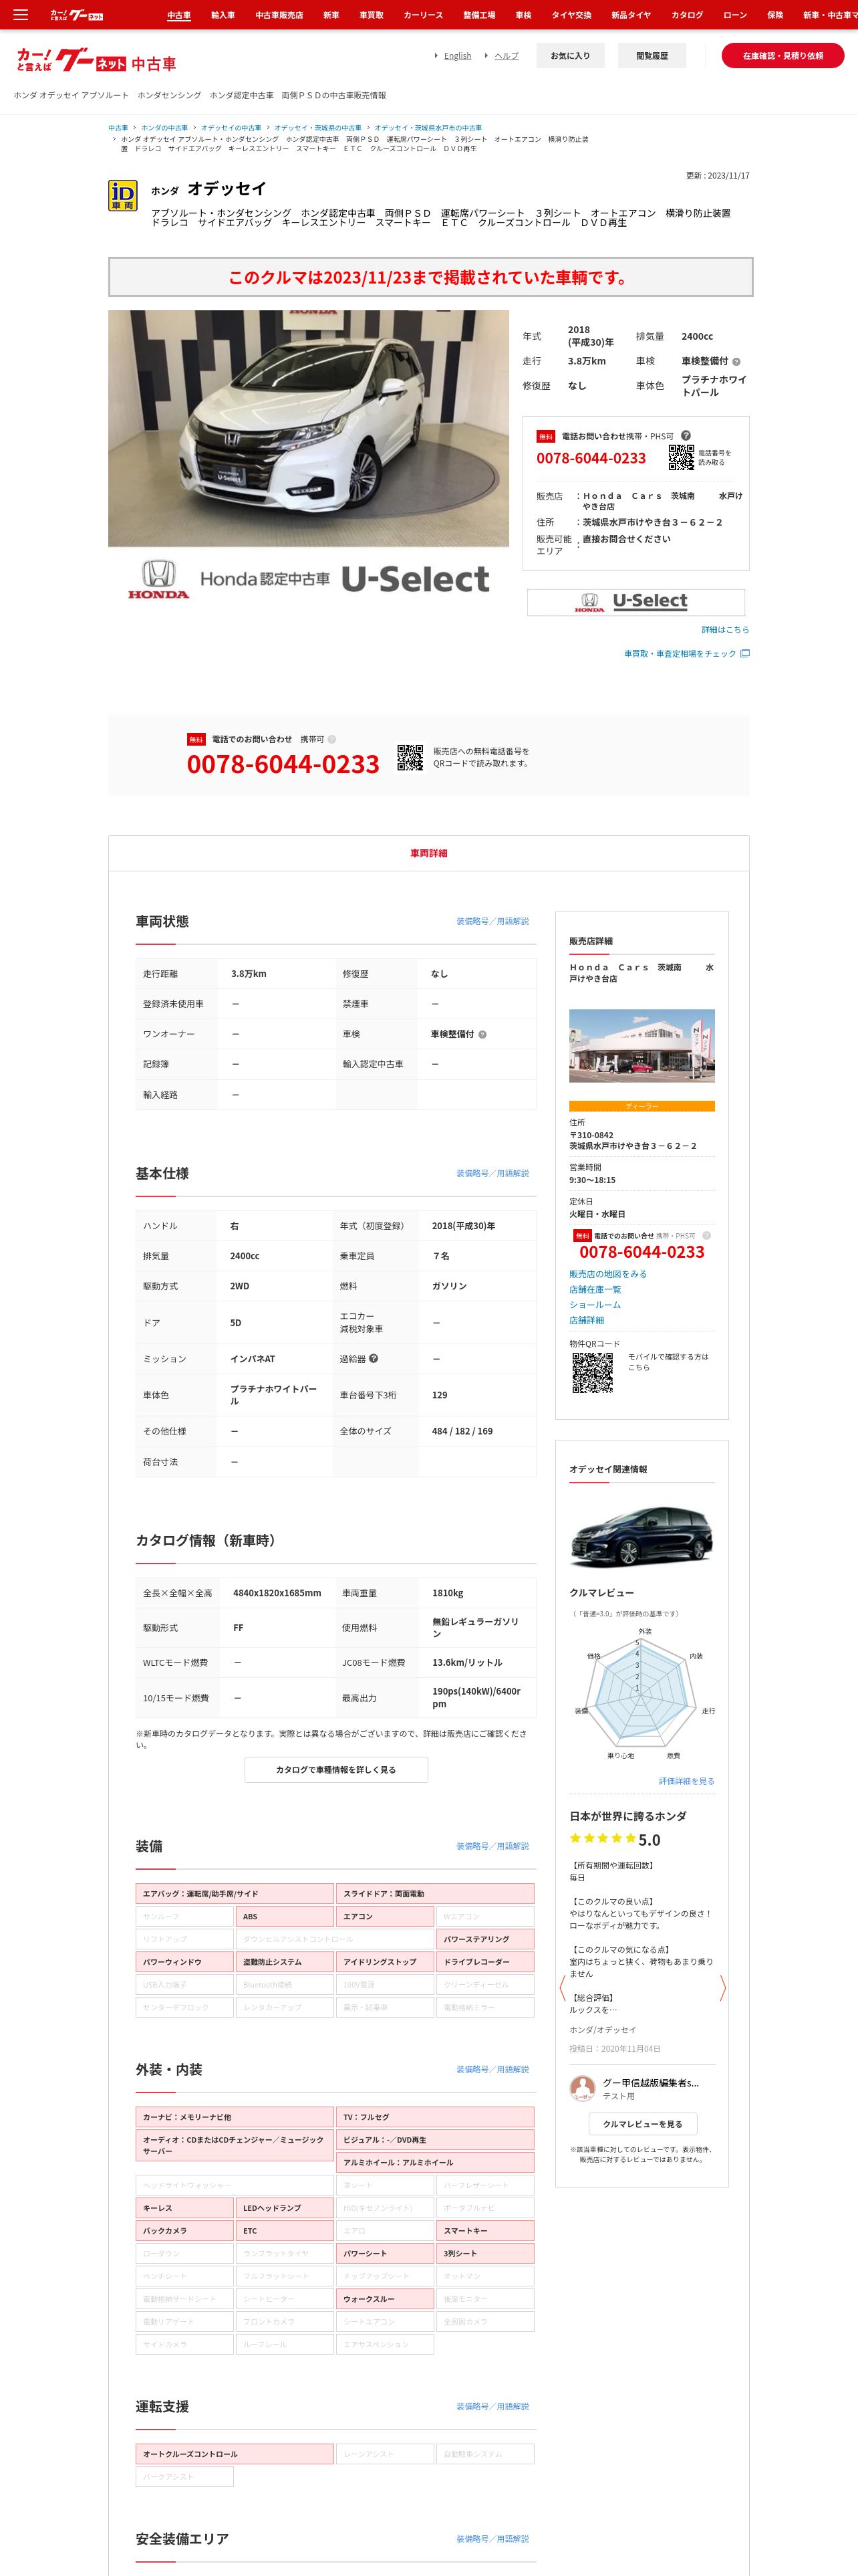Click the five-star rating icons

[602, 1839]
